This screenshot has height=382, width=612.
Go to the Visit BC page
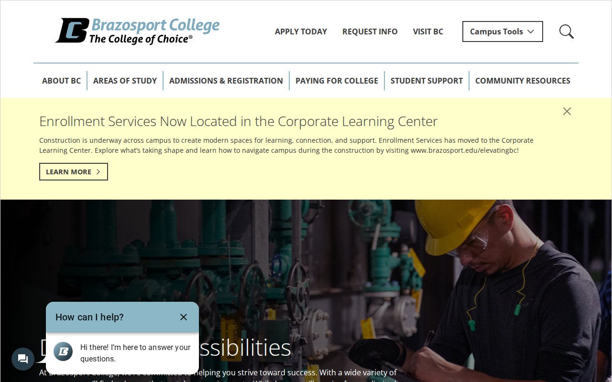tap(428, 32)
